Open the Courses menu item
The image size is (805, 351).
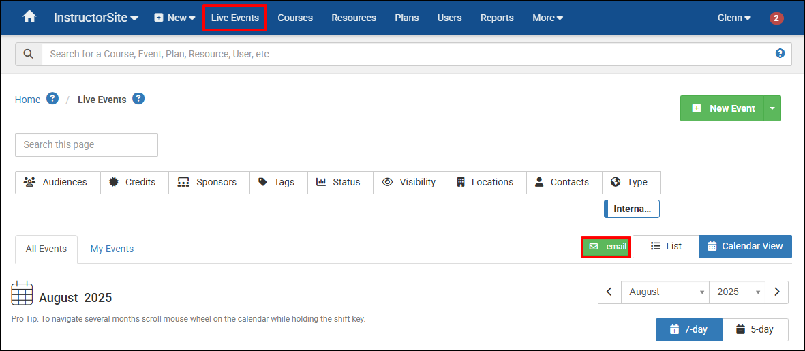[x=295, y=18]
